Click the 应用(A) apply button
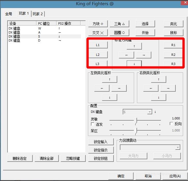Image resolution: width=188 pixels, height=181 pixels. pyautogui.click(x=175, y=176)
